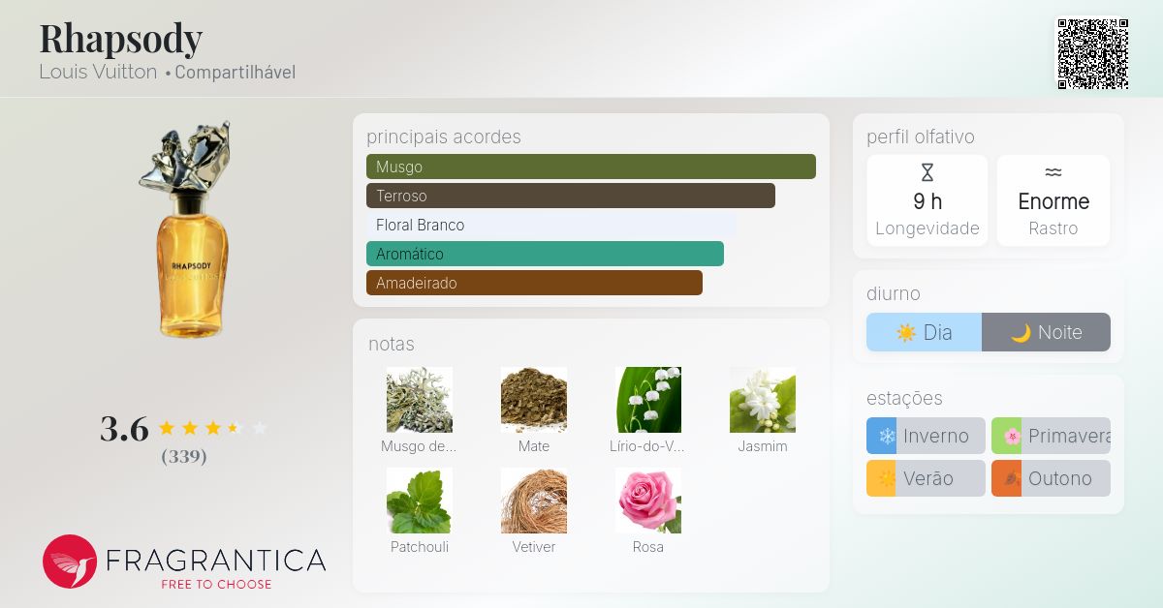Screen dimensions: 1163x608
Task: Click the Rhapsody title
Action: pos(121,39)
